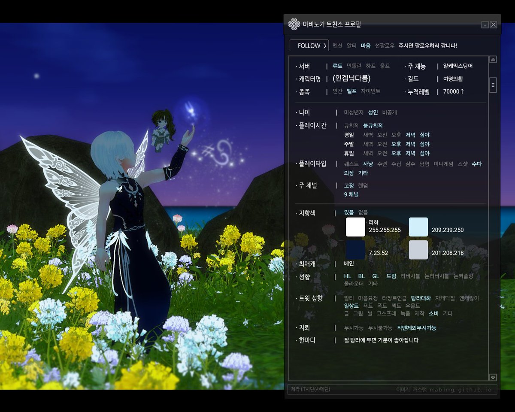Choose 하프 server

pos(371,66)
